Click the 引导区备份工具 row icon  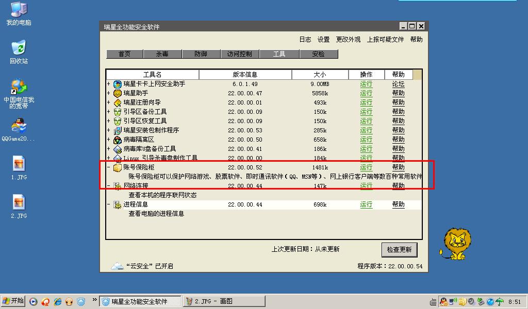pos(117,112)
